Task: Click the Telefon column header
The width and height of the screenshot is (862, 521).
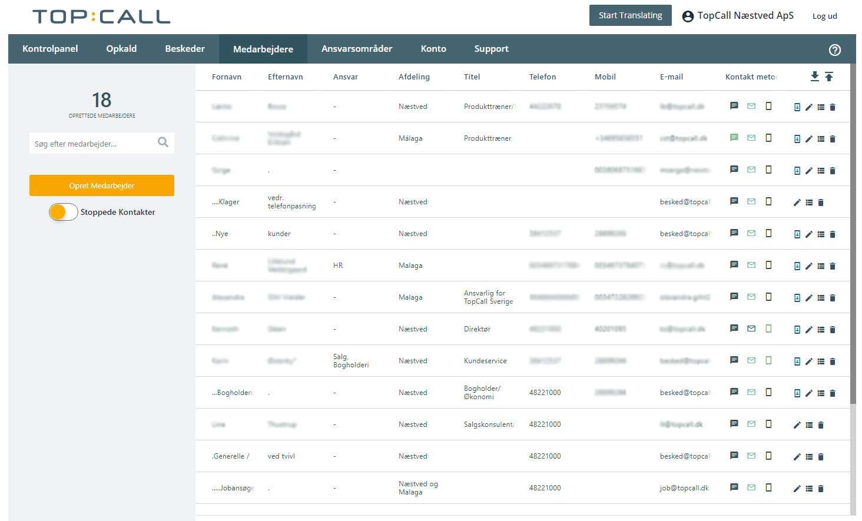Action: pyautogui.click(x=542, y=77)
